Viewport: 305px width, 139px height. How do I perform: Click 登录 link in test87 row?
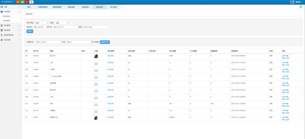(x=288, y=120)
